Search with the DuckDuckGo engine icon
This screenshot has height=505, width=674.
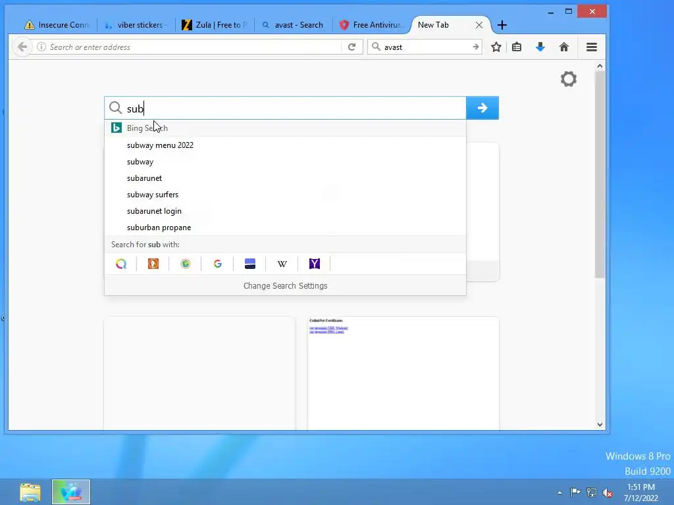pos(153,264)
